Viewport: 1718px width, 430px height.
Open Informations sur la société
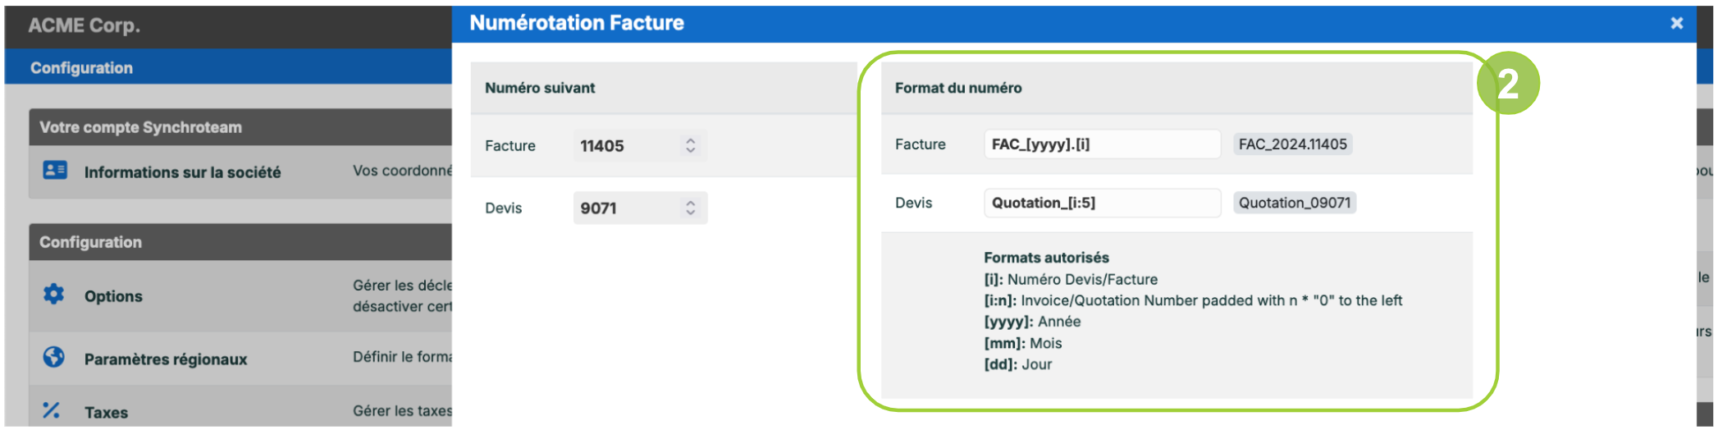182,172
